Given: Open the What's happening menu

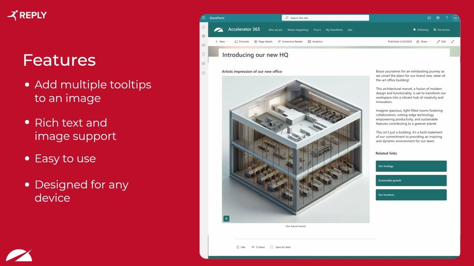Looking at the screenshot, I should tap(298, 30).
